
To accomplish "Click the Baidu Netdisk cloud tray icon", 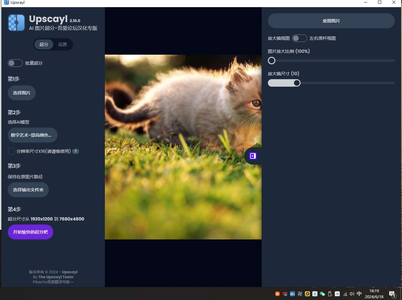I will coord(337,294).
